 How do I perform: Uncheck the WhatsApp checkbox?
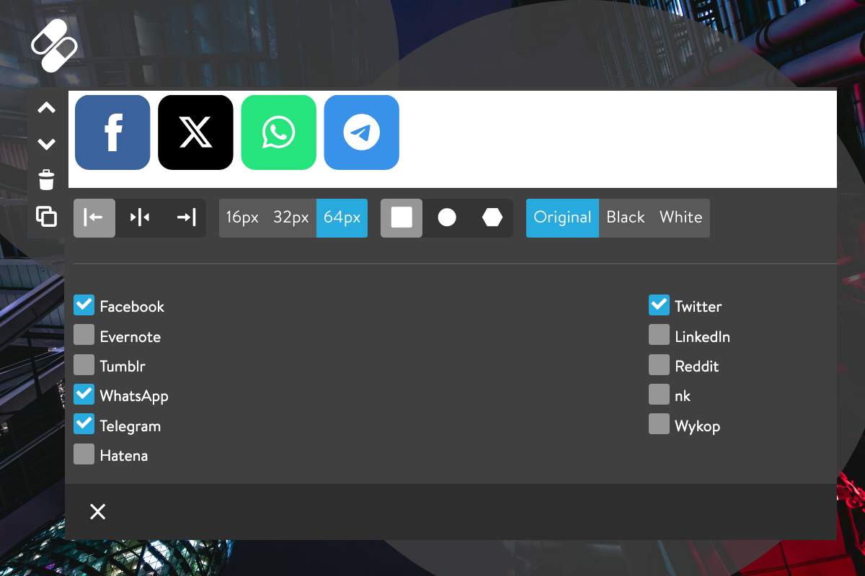(x=84, y=395)
